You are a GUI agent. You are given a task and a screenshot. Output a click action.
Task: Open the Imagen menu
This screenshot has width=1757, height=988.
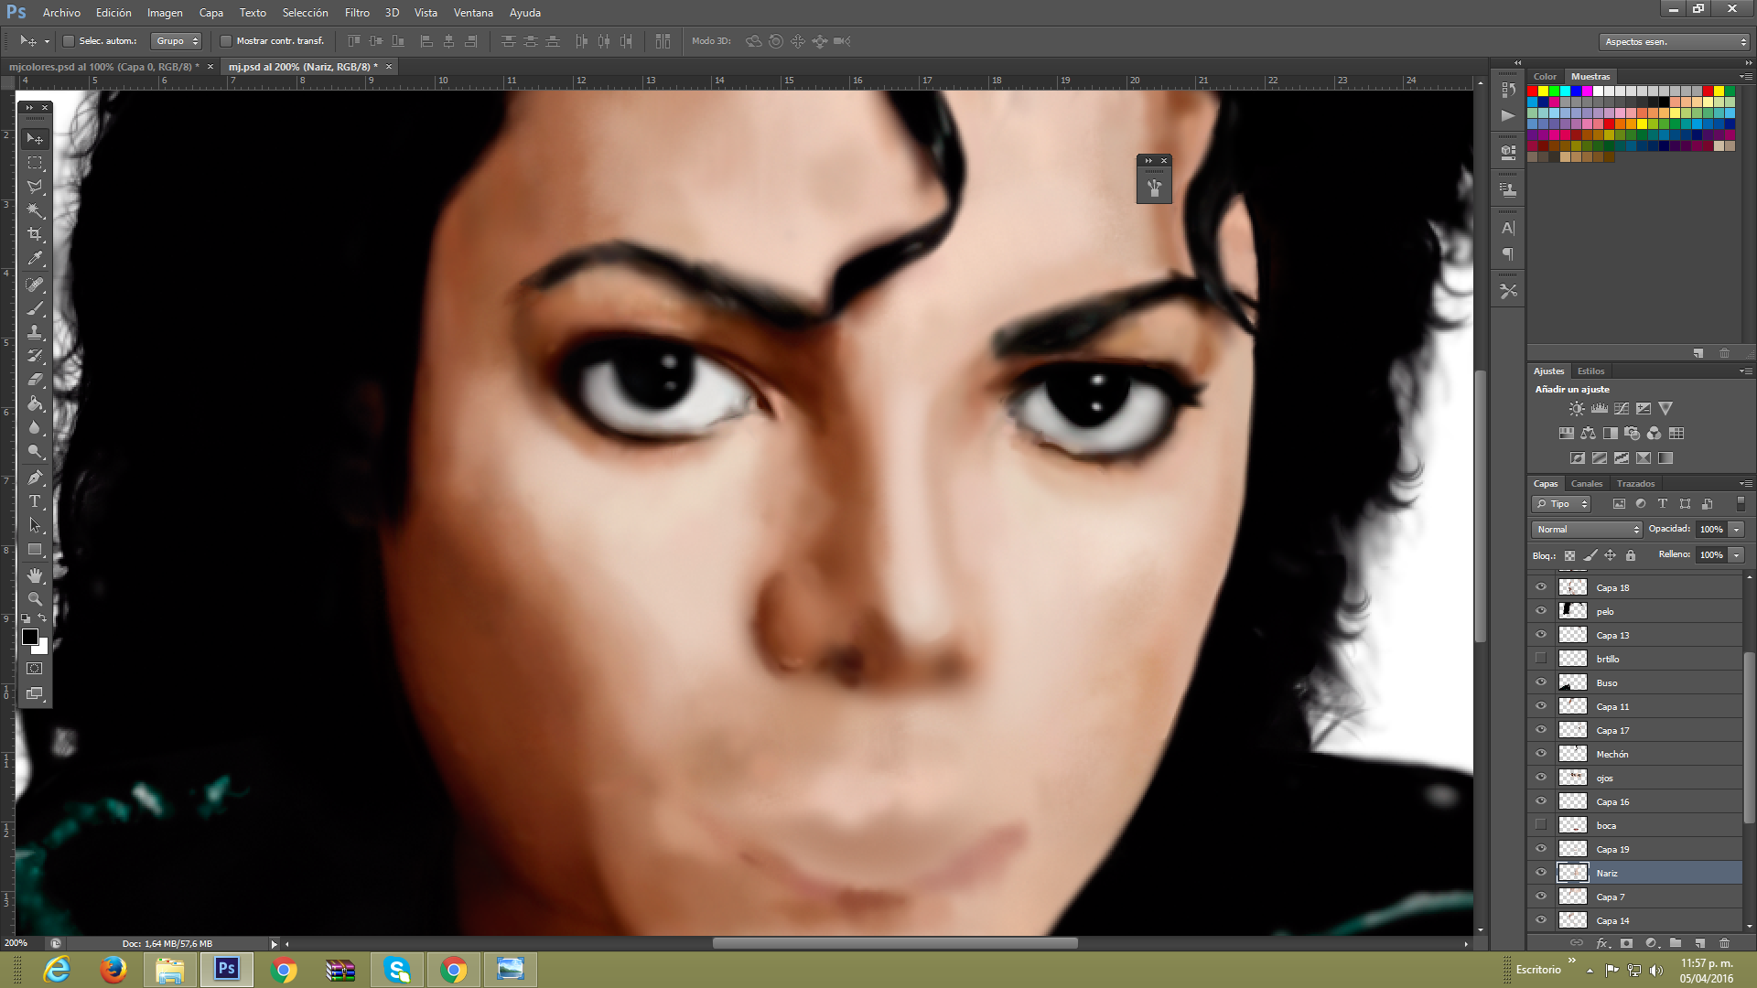pyautogui.click(x=165, y=13)
